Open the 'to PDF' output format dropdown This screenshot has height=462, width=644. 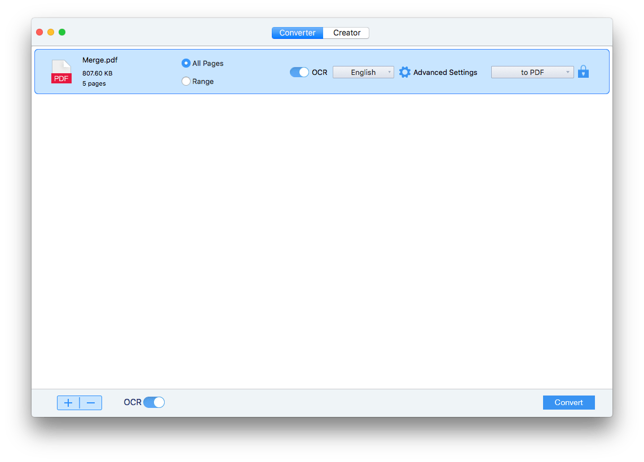pyautogui.click(x=532, y=72)
